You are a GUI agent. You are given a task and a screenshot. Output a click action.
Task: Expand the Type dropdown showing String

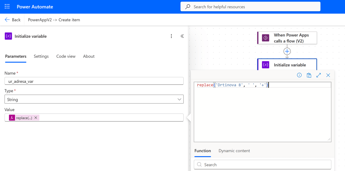click(94, 99)
